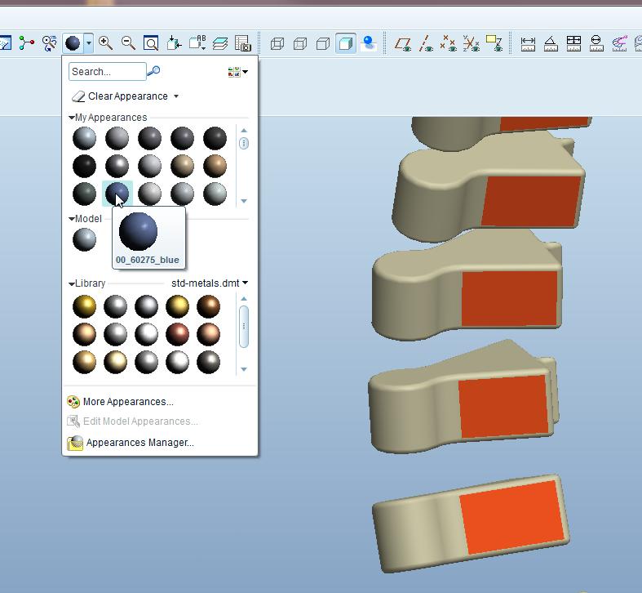Open the std-metals.dmt library dropdown
This screenshot has width=642, height=593.
(246, 283)
